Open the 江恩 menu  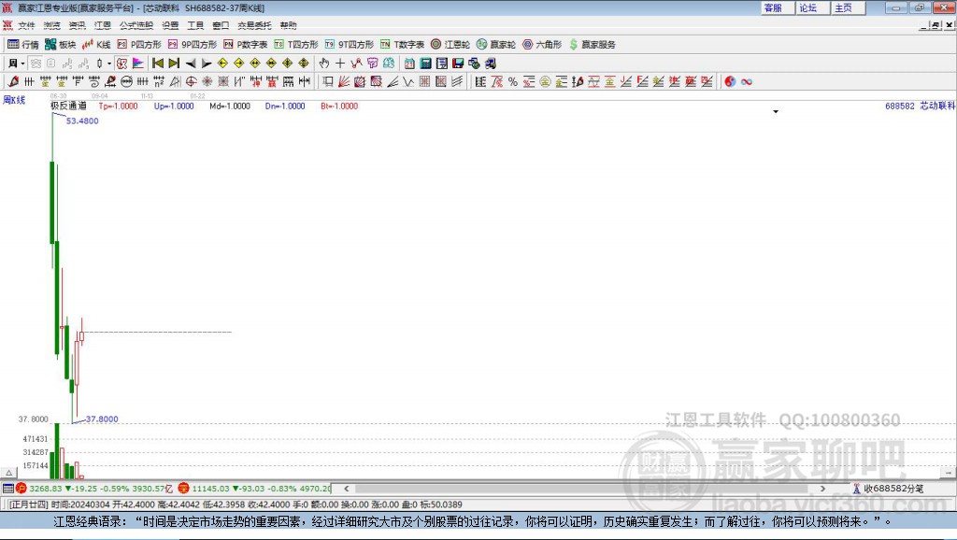(103, 25)
